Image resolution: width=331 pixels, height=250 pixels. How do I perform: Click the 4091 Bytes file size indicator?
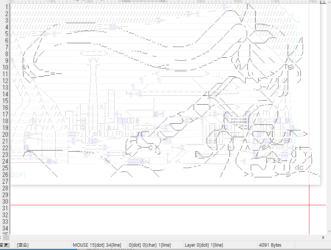271,245
